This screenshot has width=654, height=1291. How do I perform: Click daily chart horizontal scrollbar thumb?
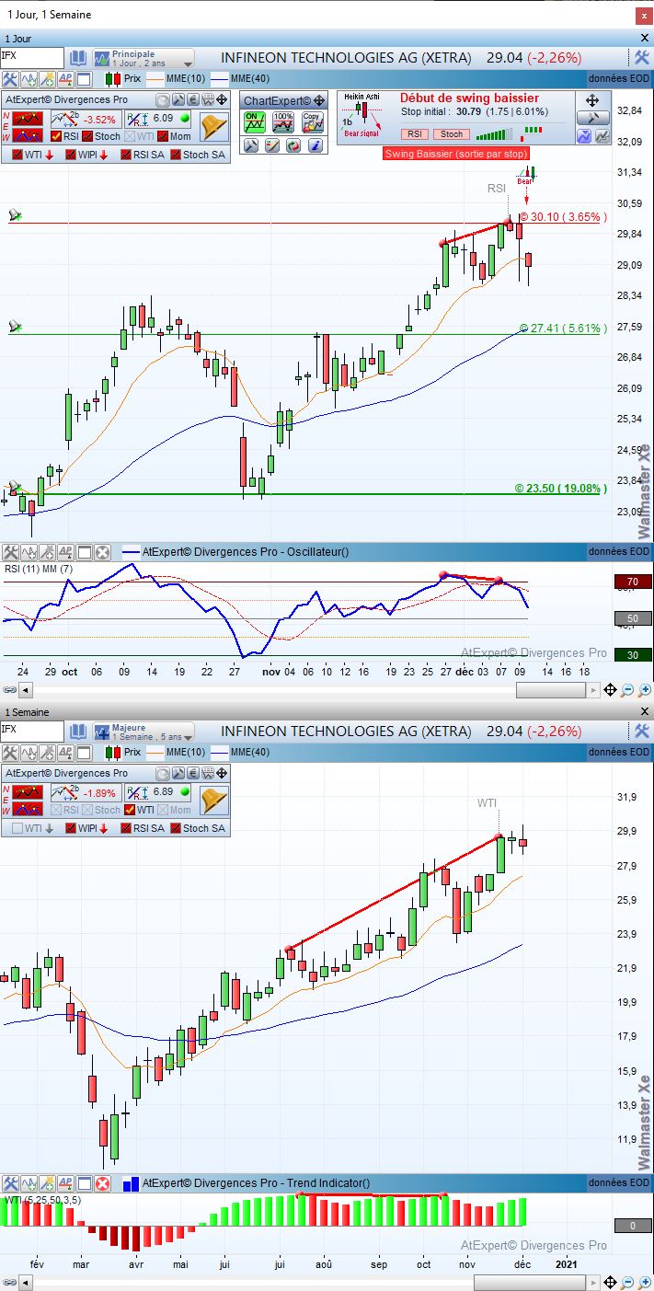(x=550, y=690)
